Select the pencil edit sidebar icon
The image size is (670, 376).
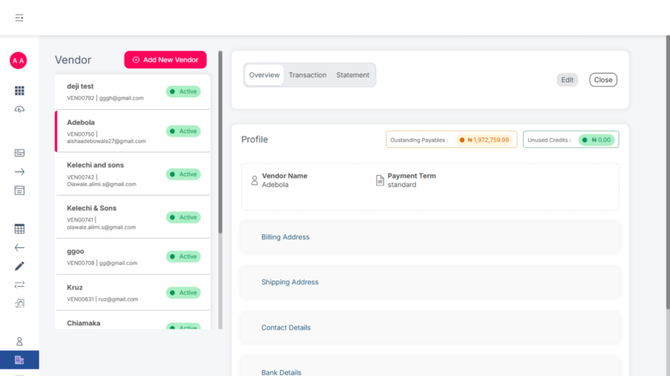pos(20,266)
